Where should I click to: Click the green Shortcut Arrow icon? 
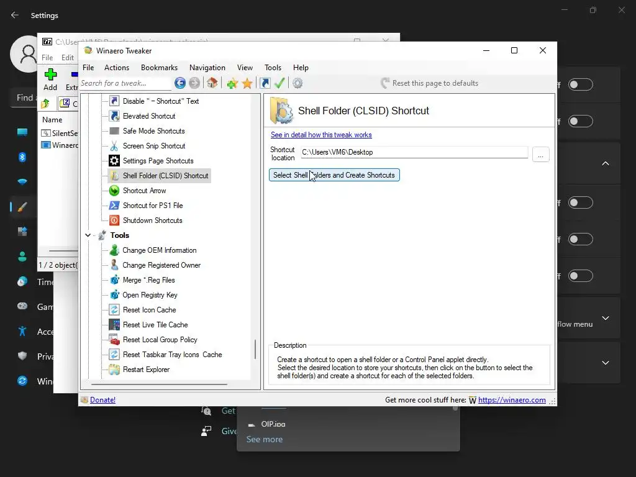[114, 191]
